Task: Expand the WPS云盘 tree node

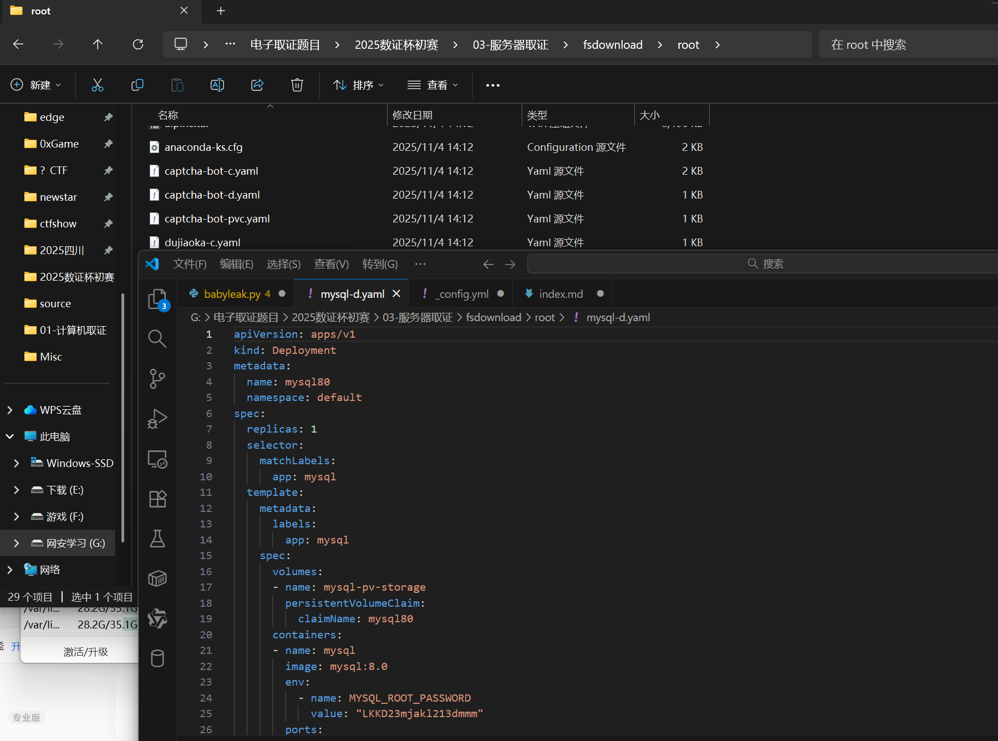Action: click(10, 410)
